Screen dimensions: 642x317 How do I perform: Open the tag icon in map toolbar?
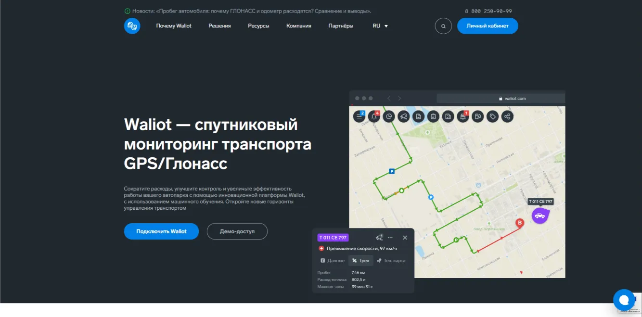pos(492,116)
